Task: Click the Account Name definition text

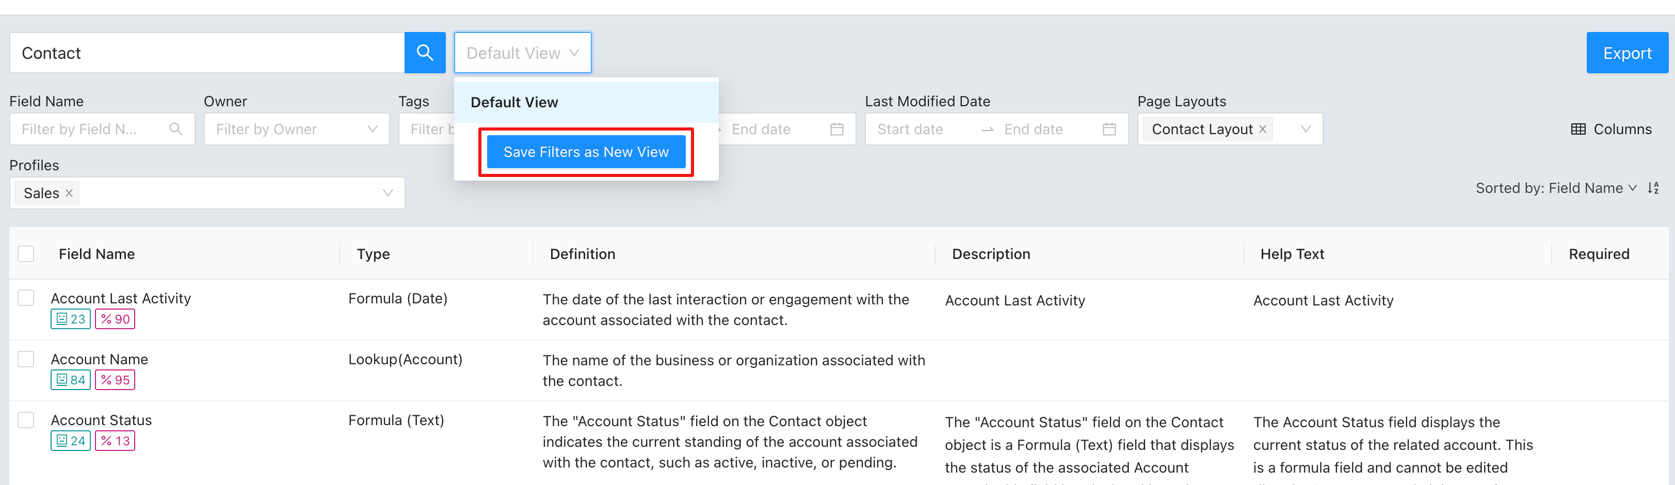Action: pos(733,370)
